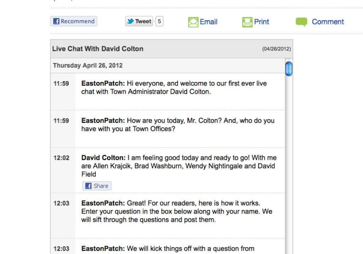
Task: Click the Twitter bird icon
Action: click(x=130, y=21)
